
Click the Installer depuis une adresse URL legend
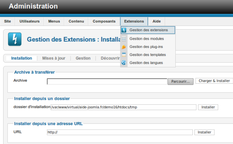coord(48,124)
